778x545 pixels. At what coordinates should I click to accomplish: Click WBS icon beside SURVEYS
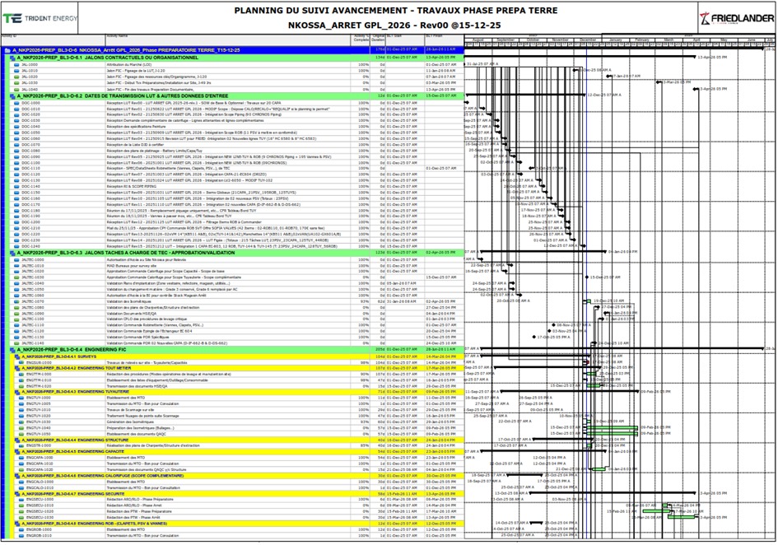[x=16, y=356]
